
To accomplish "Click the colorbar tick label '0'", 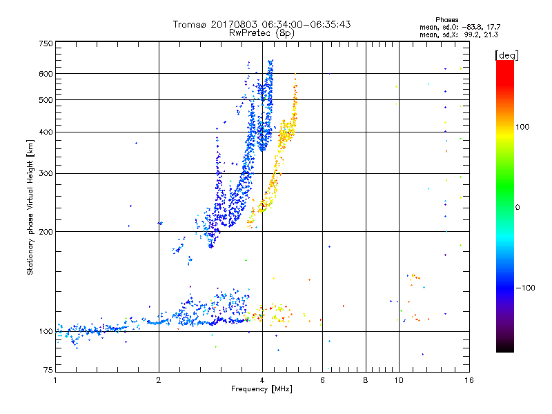I will pos(517,208).
